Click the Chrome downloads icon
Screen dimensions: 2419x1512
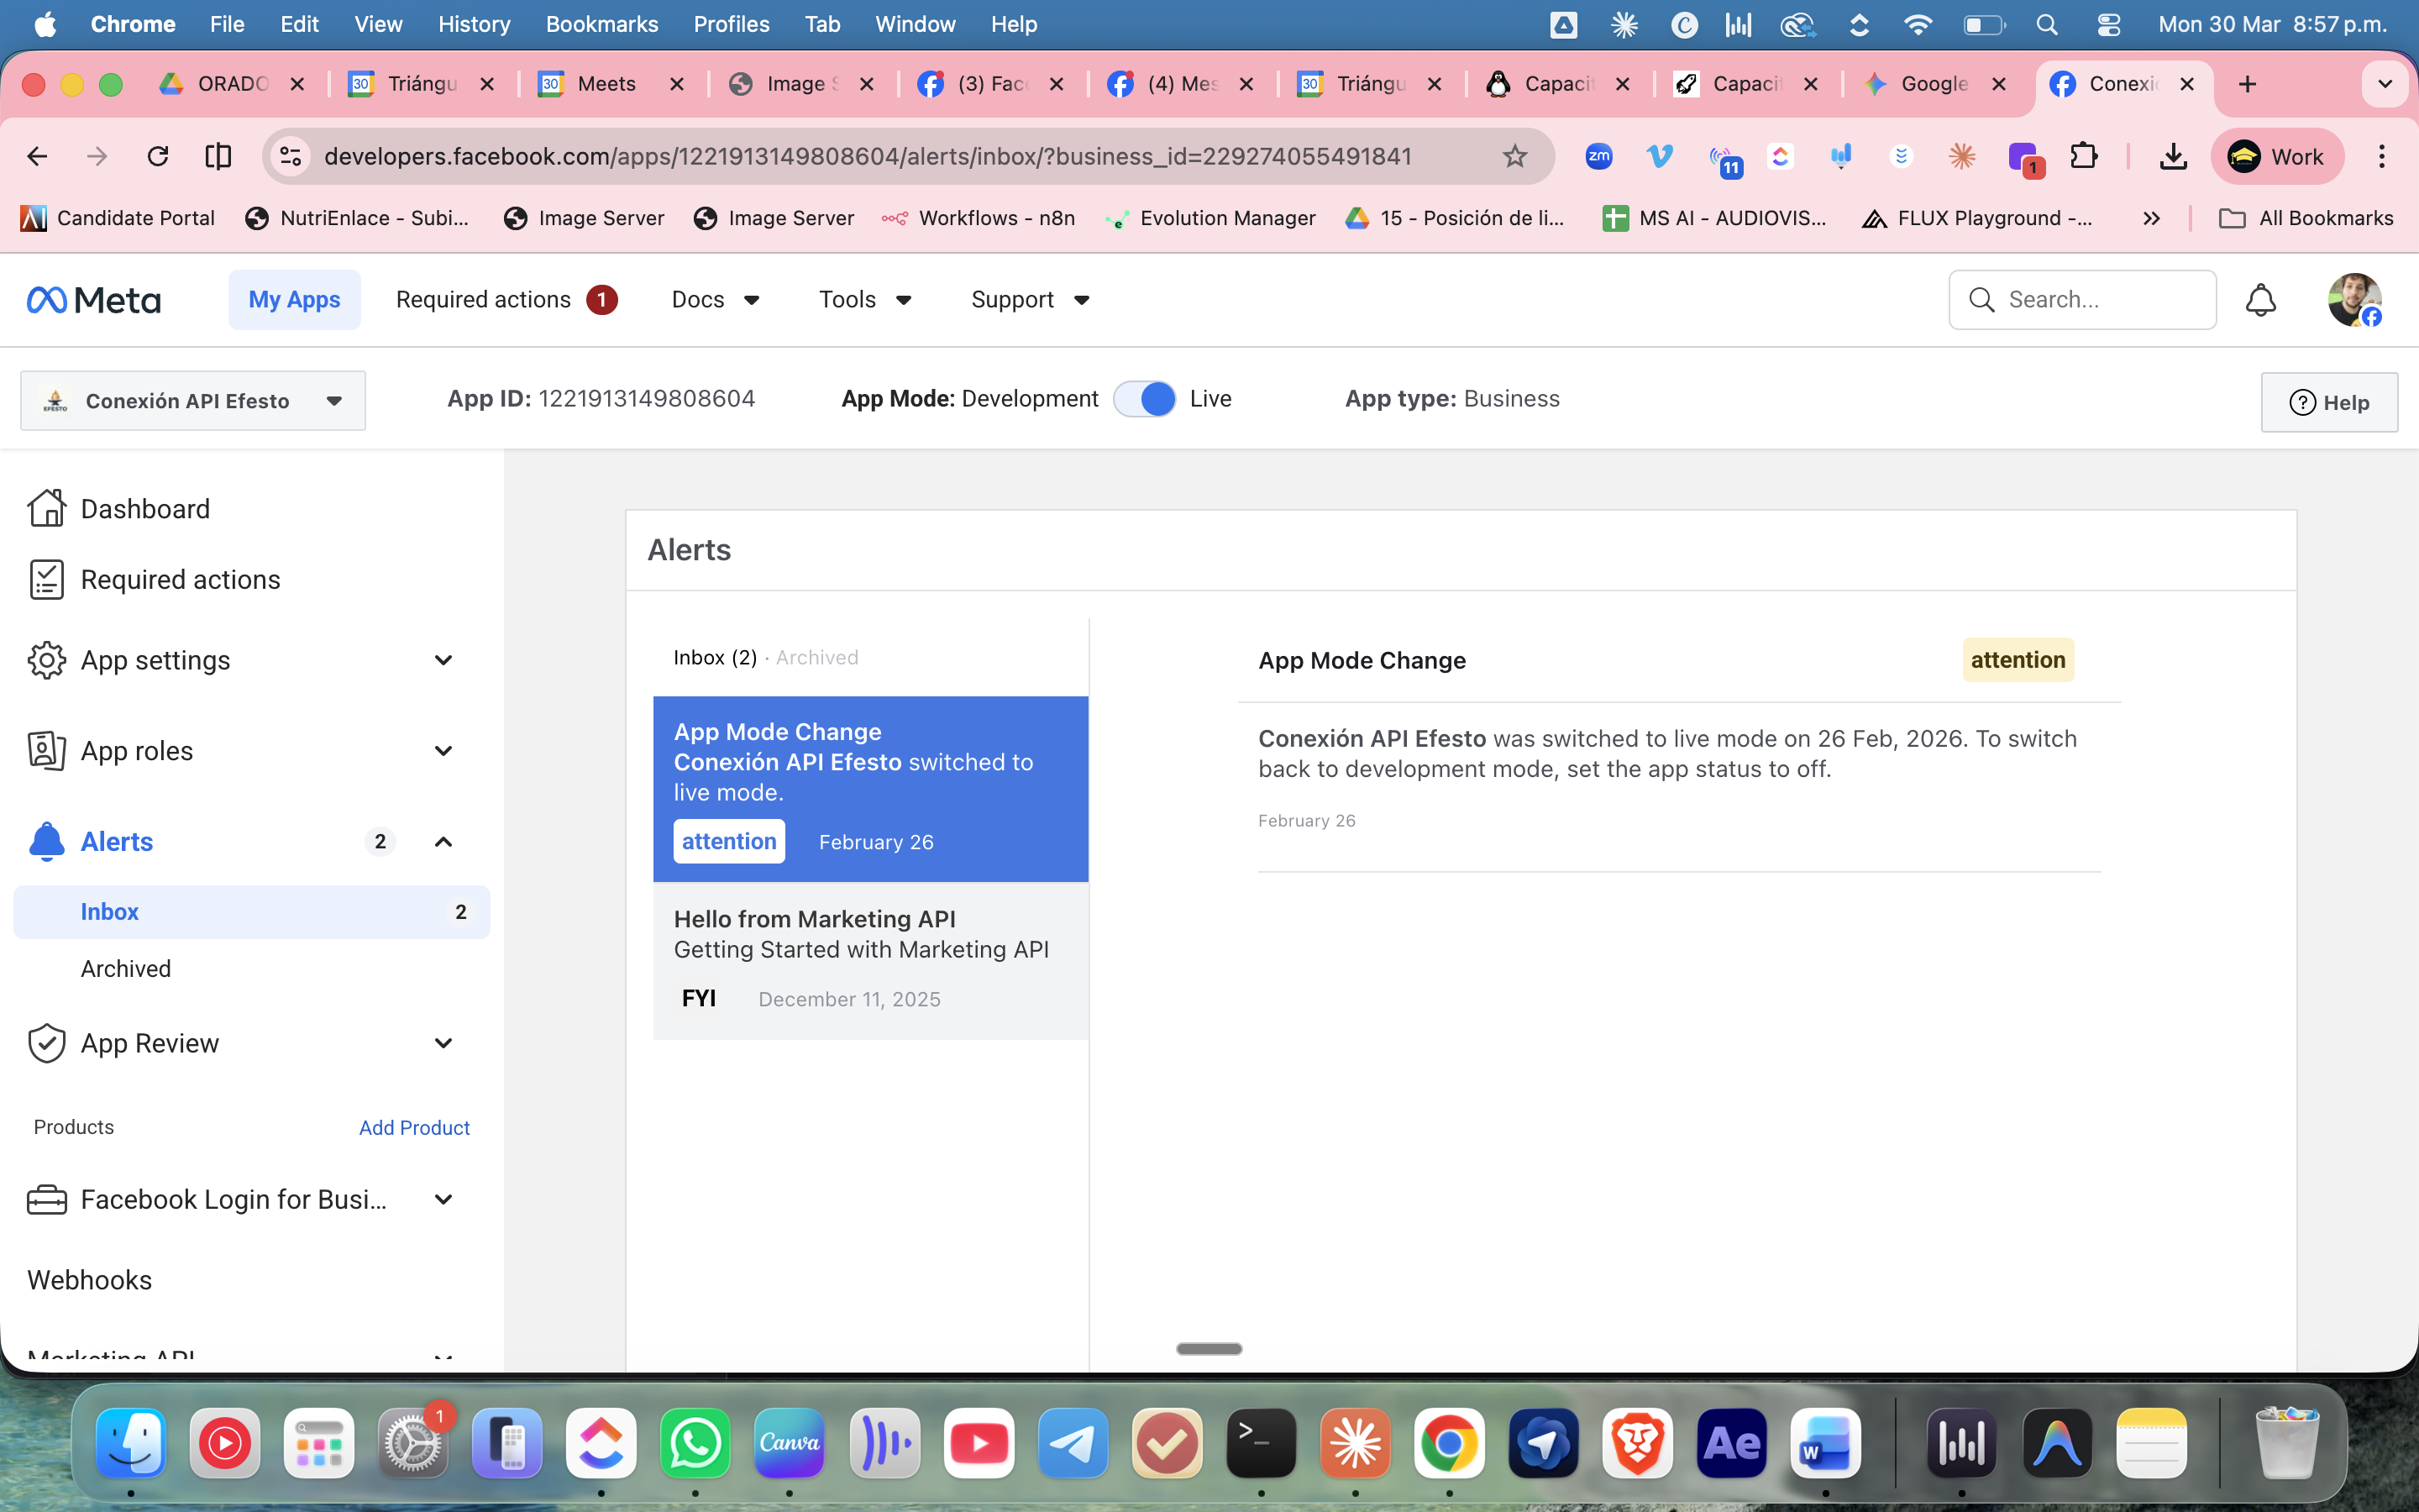(x=2173, y=156)
